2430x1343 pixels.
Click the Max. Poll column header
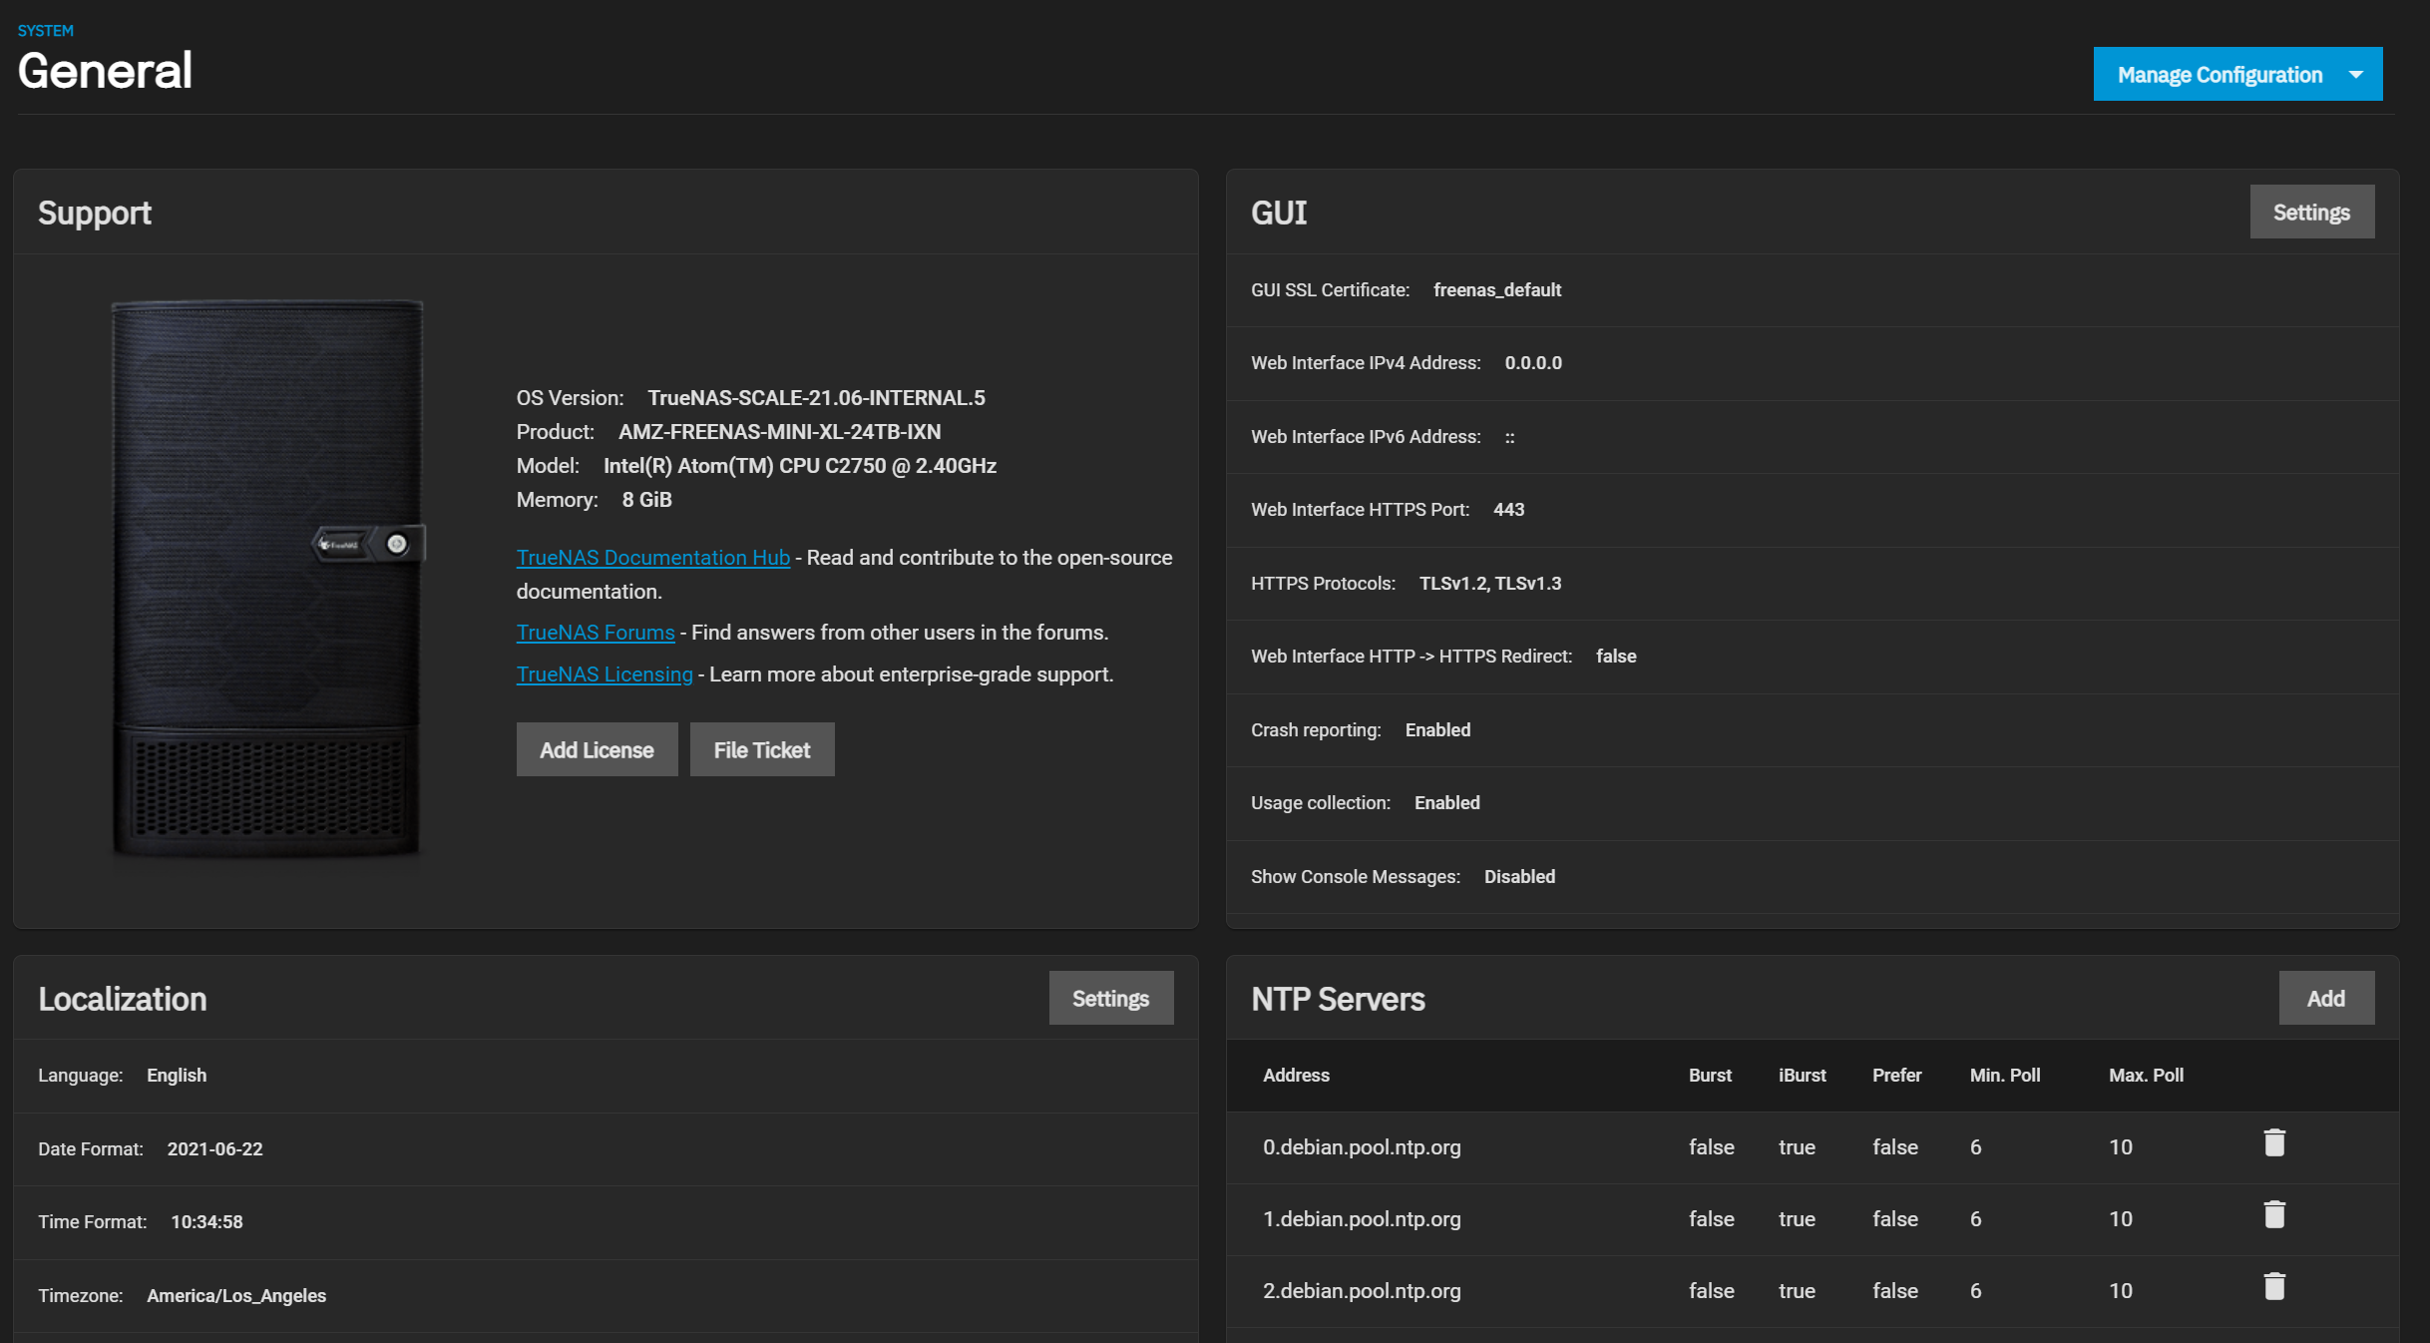pos(2145,1076)
